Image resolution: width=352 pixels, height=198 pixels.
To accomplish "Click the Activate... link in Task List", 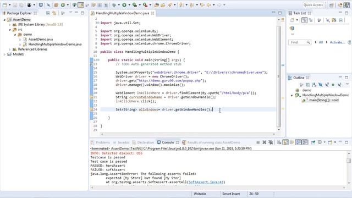I will [337, 42].
